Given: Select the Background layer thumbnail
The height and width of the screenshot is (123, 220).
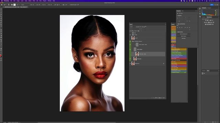Looking at the screenshot, I should click(x=133, y=64).
